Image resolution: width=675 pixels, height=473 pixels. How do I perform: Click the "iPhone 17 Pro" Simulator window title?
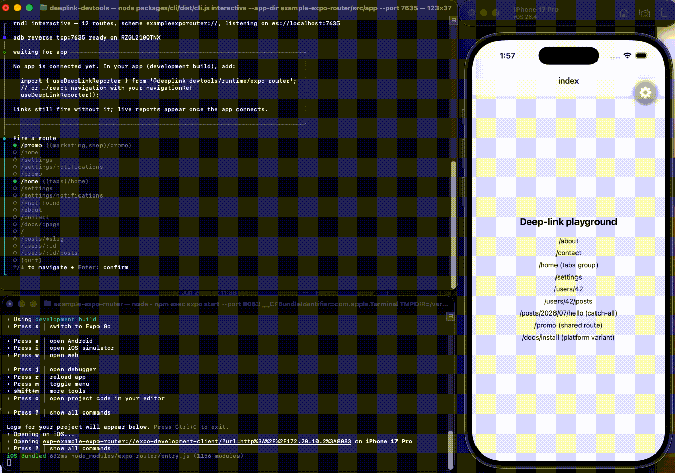coord(537,10)
